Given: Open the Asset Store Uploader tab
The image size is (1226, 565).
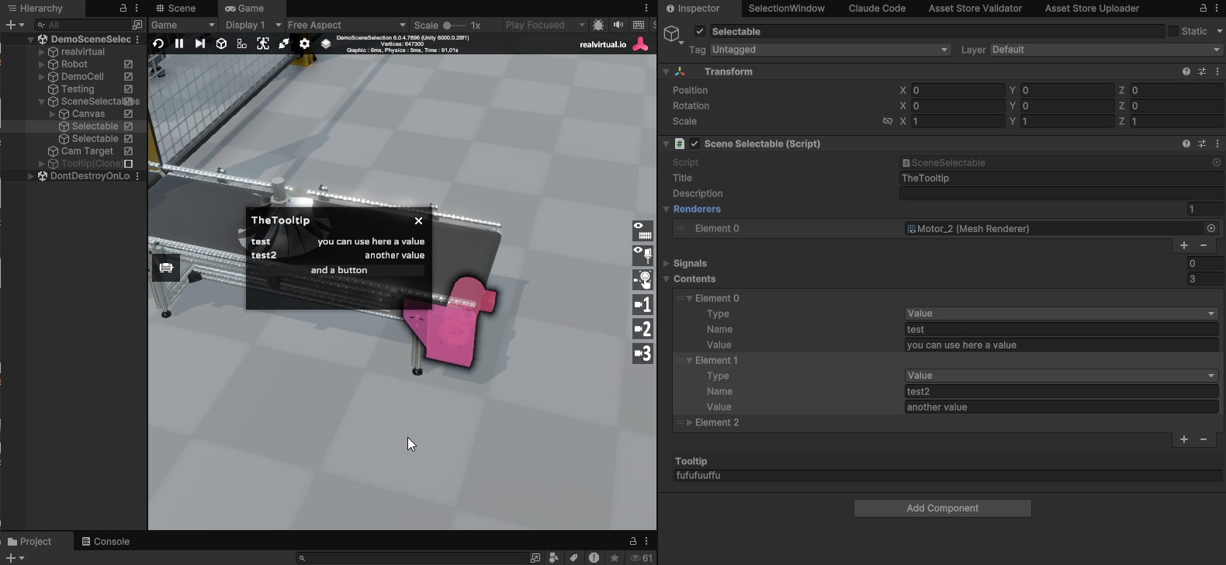Looking at the screenshot, I should click(1092, 9).
